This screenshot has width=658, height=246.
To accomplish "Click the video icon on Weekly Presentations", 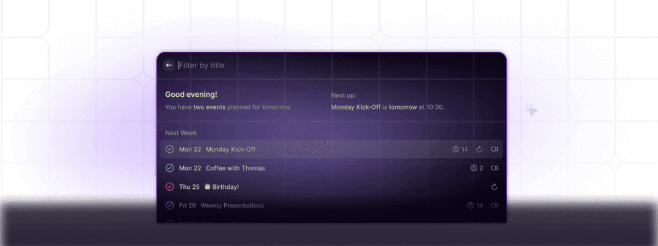I will coord(495,206).
